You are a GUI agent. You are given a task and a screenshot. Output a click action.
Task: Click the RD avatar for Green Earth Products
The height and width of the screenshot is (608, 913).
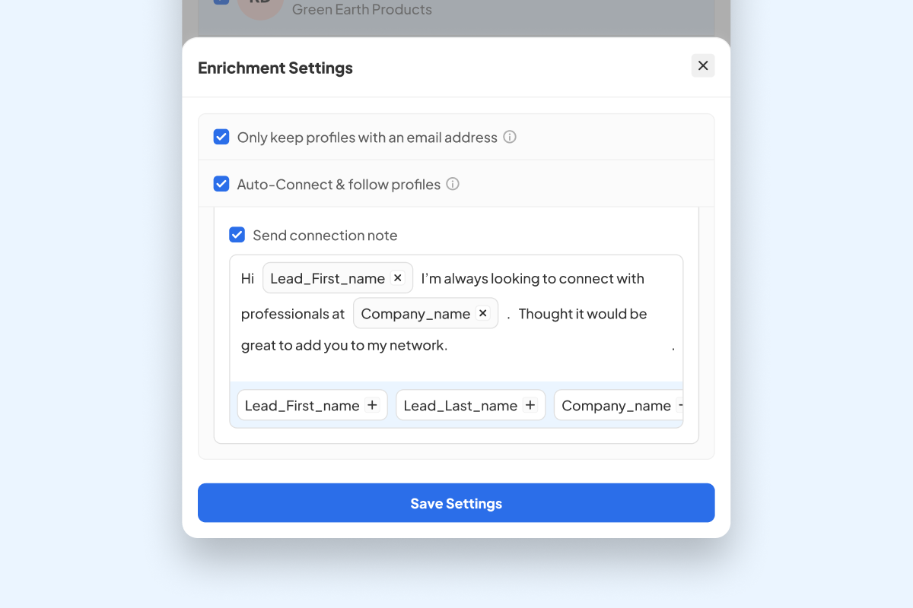click(260, 8)
